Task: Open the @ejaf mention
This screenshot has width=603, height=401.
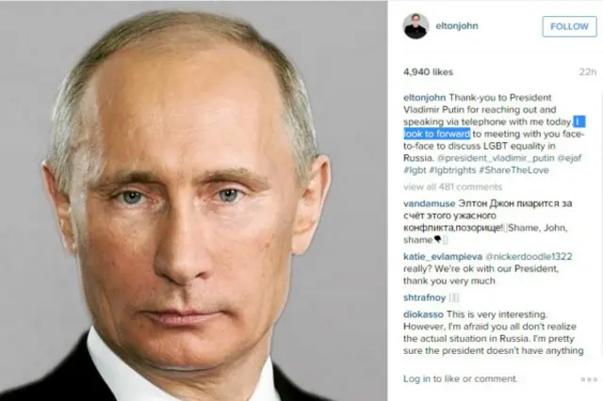Action: [x=569, y=158]
